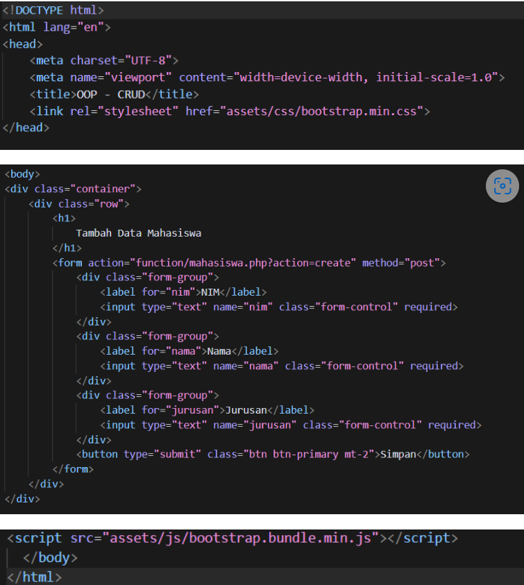The height and width of the screenshot is (585, 524).
Task: Click the bootstrap.bundle.min.js script src line
Action: click(233, 539)
